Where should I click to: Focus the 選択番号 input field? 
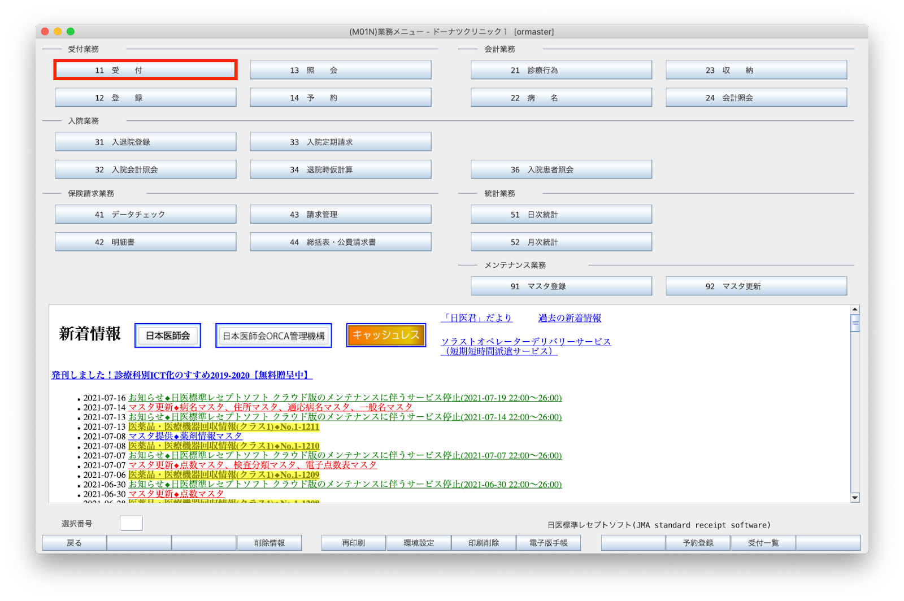(x=131, y=524)
